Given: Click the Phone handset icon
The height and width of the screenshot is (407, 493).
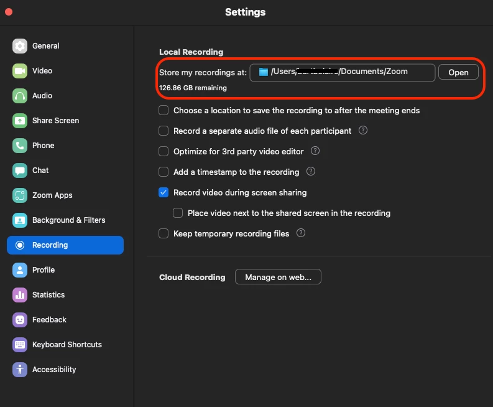Looking at the screenshot, I should point(20,146).
